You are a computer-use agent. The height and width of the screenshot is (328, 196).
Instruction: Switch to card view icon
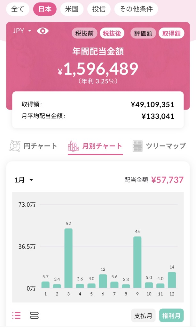(x=34, y=316)
